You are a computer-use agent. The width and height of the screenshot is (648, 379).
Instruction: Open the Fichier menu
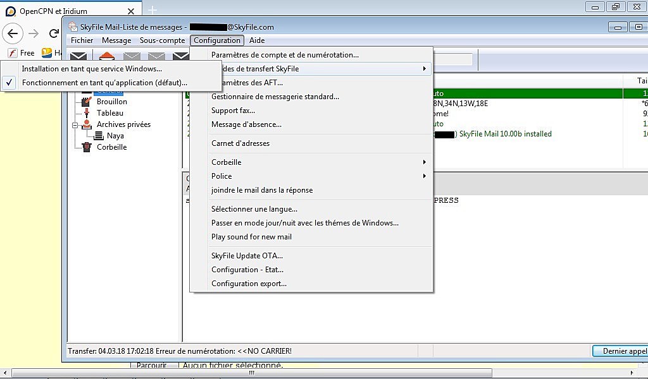click(82, 40)
